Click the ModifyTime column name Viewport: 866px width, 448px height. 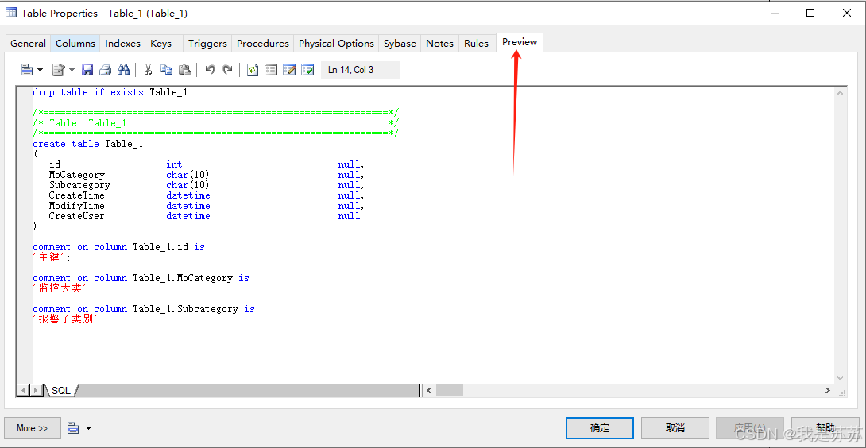pos(77,206)
